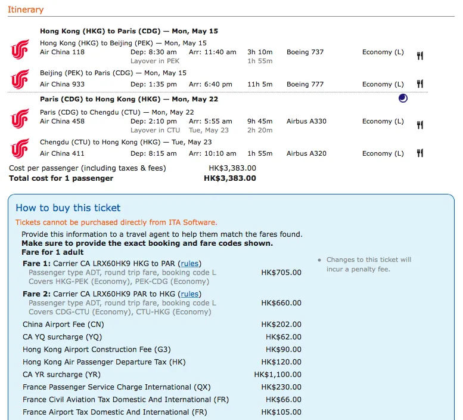This screenshot has width=463, height=420.
Task: Click the Air China 118 flight number
Action: [63, 52]
